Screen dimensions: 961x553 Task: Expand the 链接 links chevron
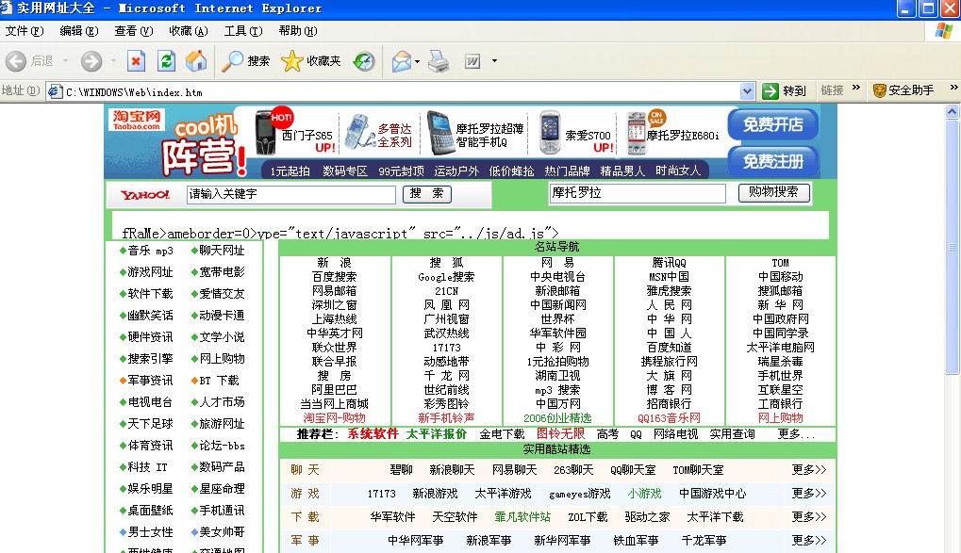pyautogui.click(x=856, y=89)
